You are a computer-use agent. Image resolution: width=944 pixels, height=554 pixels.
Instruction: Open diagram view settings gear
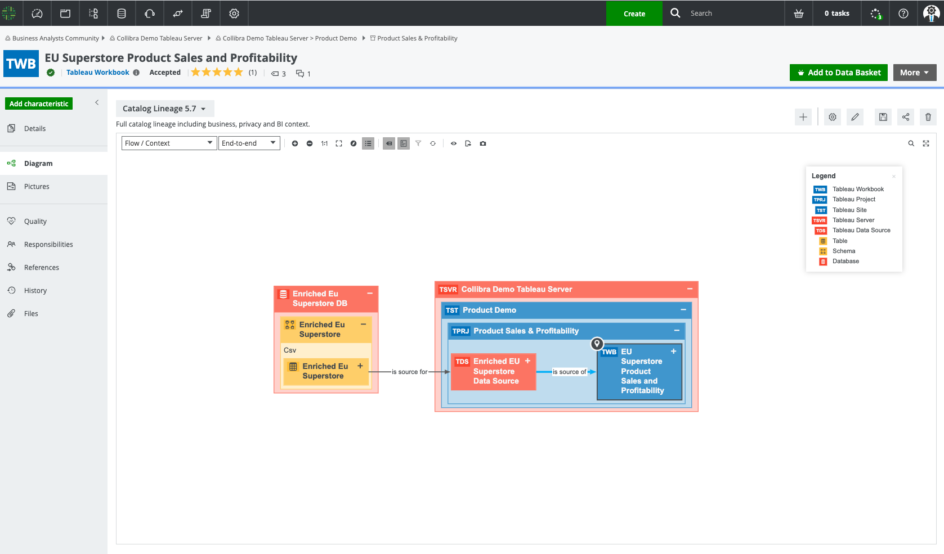pyautogui.click(x=833, y=117)
